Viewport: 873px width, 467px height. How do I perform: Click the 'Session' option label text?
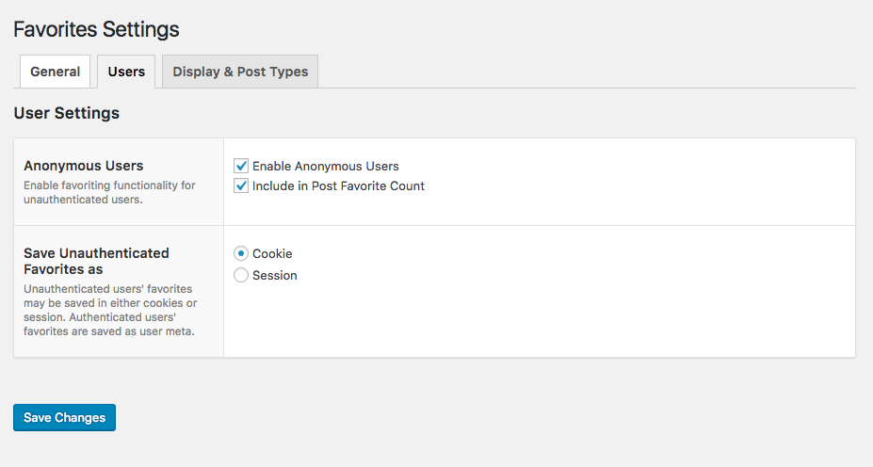coord(274,275)
